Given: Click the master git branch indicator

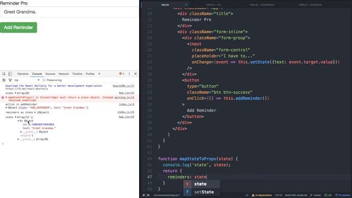Looking at the screenshot, I should [316, 195].
